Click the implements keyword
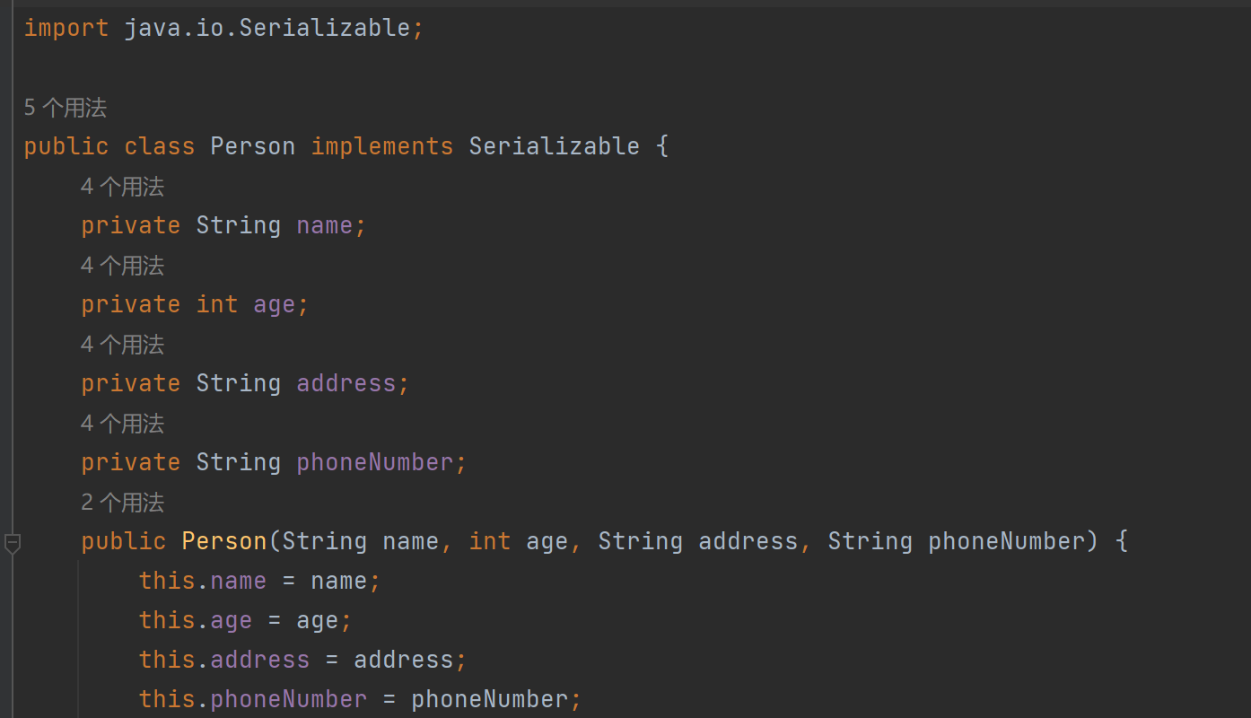The height and width of the screenshot is (718, 1251). pos(381,146)
